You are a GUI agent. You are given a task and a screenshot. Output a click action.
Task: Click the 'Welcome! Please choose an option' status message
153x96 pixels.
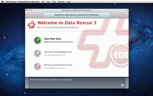click(x=51, y=80)
